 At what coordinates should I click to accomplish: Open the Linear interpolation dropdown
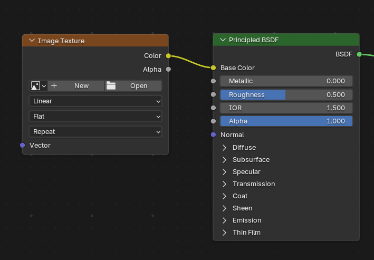pyautogui.click(x=95, y=101)
